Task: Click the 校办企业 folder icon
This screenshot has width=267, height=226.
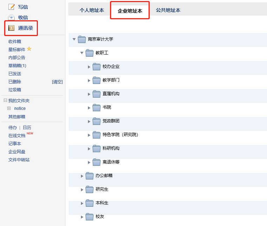Action: pos(96,67)
